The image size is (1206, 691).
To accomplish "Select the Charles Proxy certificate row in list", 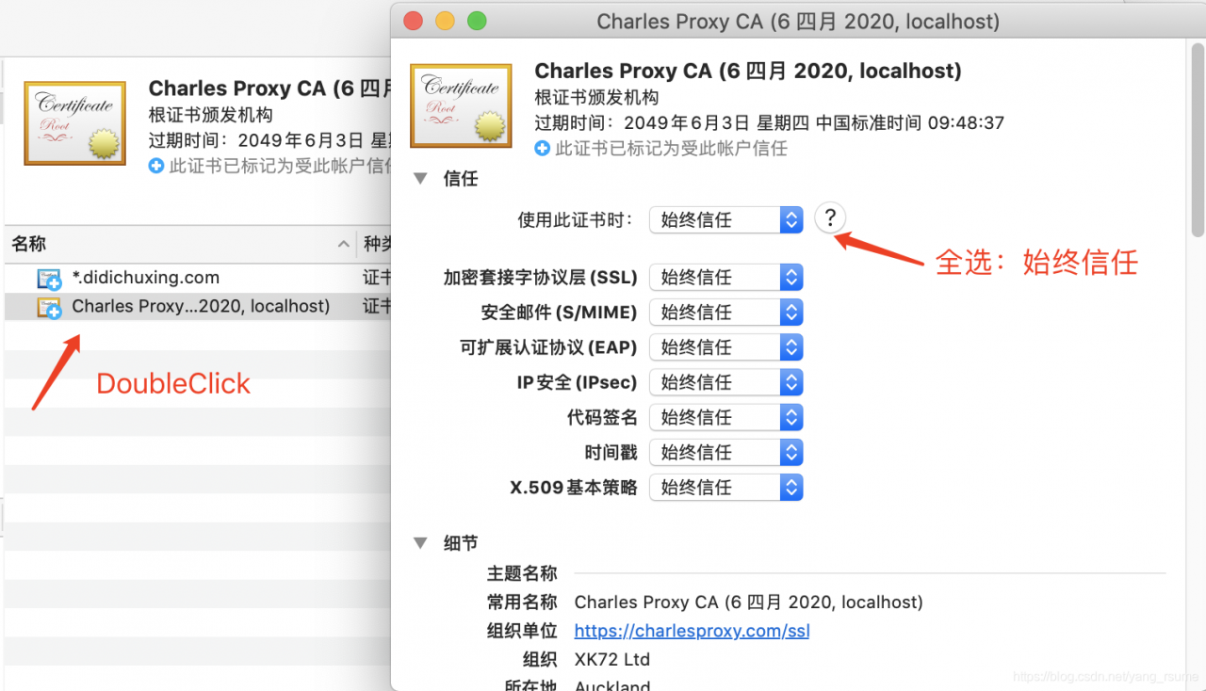I will [197, 306].
